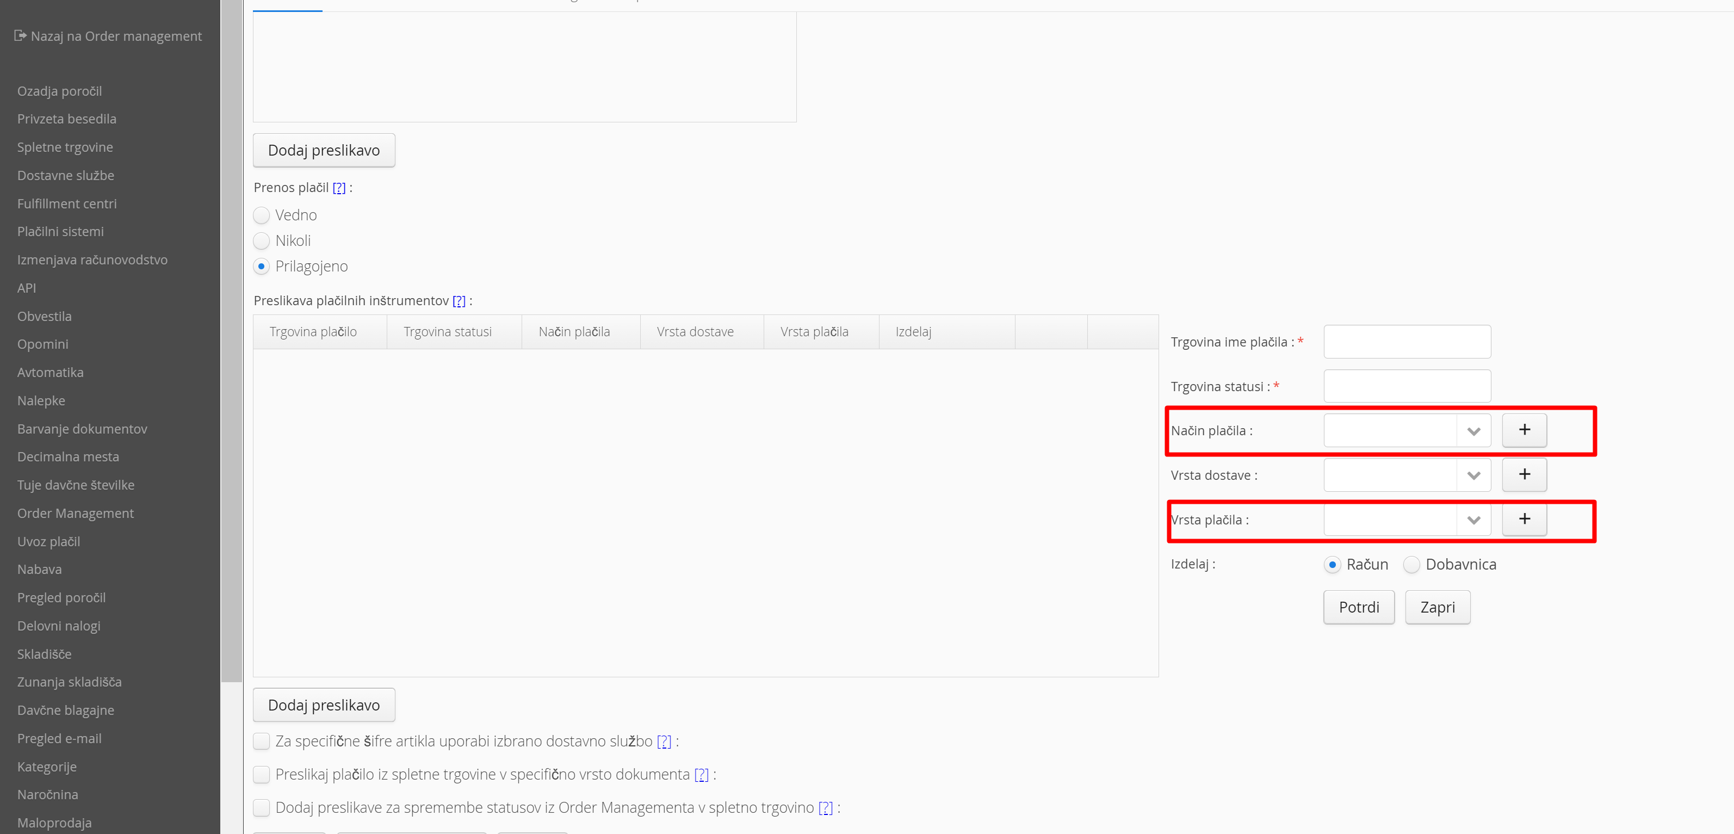Viewport: 1734px width, 834px height.
Task: Open help [?] for Preslikaj plačilo option
Action: click(x=701, y=775)
